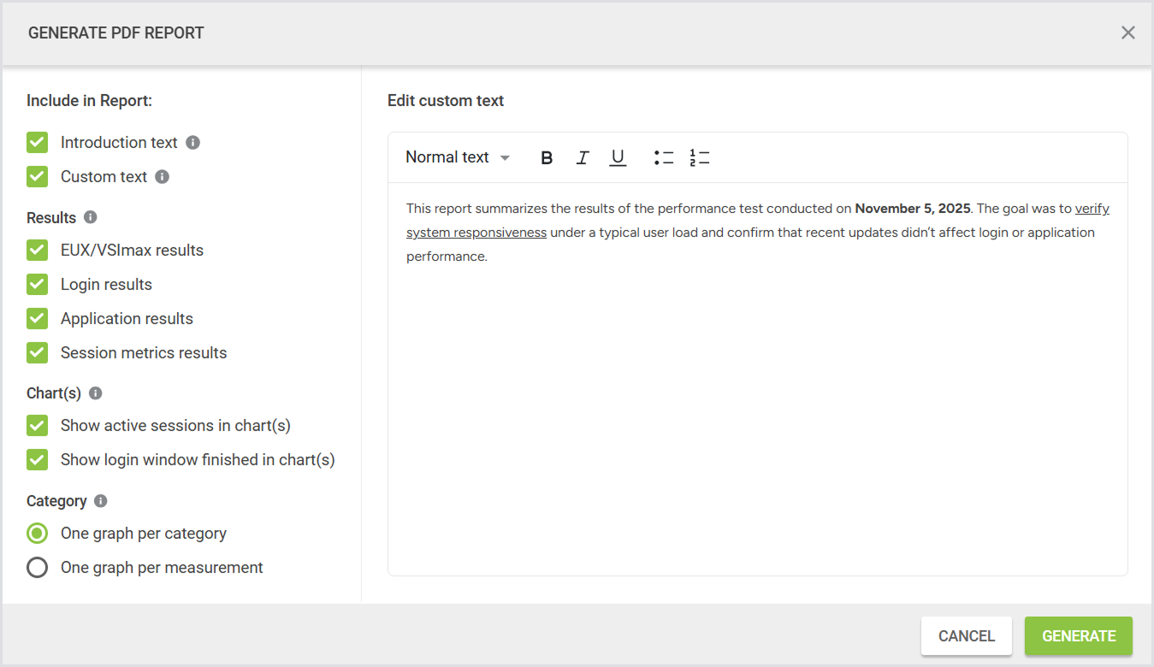Toggle underline formatting in the editor
Image resolution: width=1154 pixels, height=667 pixels.
click(618, 157)
